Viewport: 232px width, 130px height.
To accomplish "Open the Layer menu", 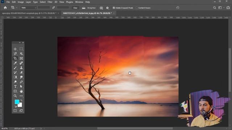I will 28,2.
